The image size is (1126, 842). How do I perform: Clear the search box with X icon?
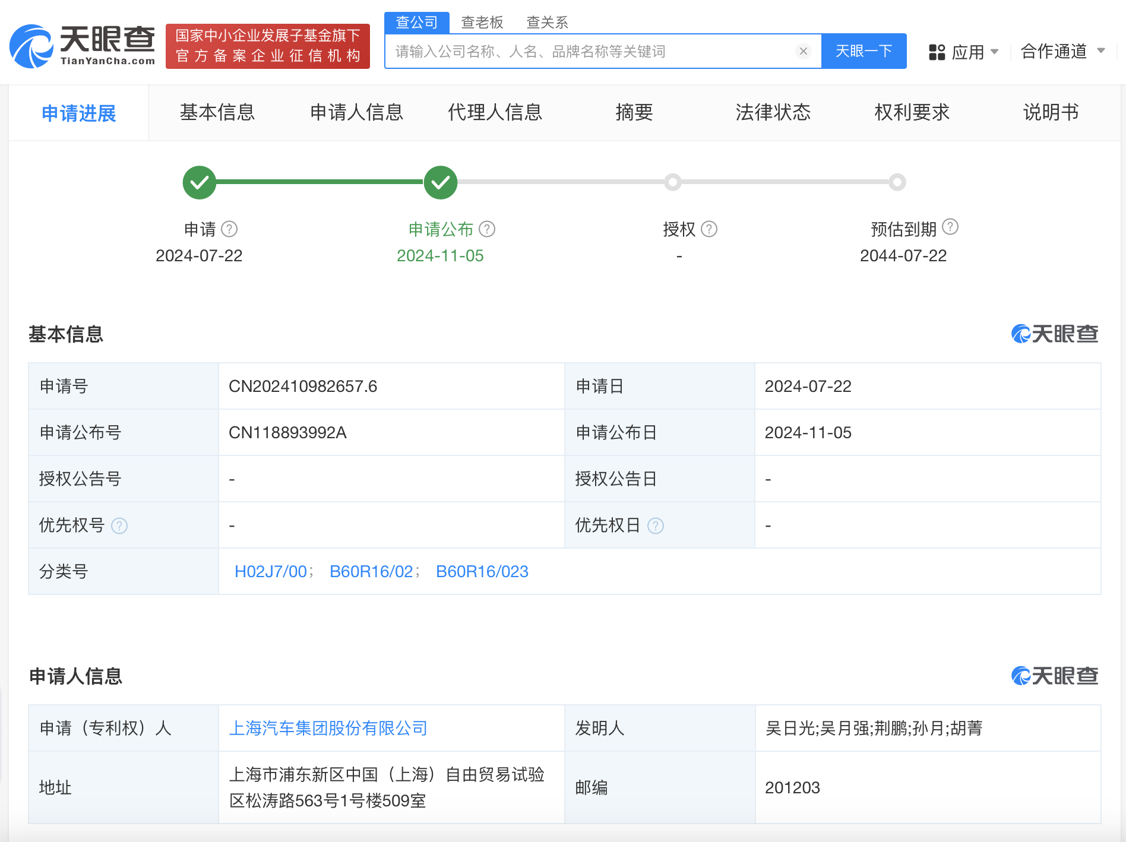click(803, 52)
